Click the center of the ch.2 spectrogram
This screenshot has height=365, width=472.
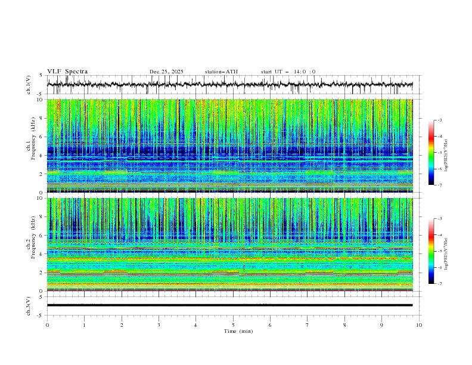pos(233,245)
